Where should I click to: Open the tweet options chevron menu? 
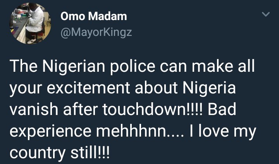tap(266, 15)
